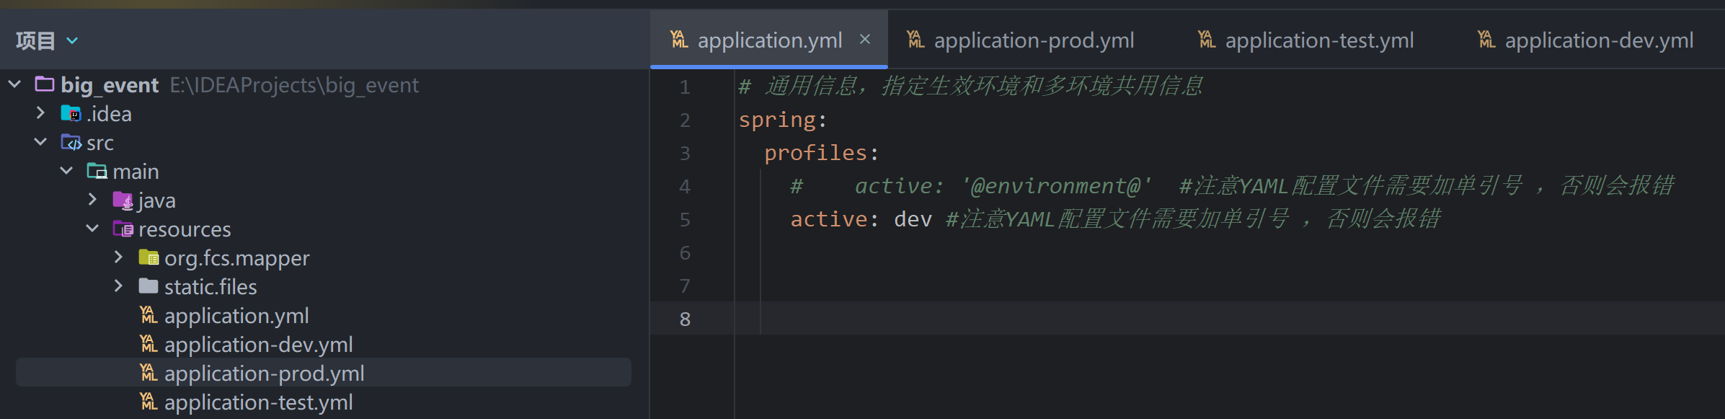Screen dimensions: 1725x419
Task: Collapse the resources folder
Action: [x=92, y=229]
